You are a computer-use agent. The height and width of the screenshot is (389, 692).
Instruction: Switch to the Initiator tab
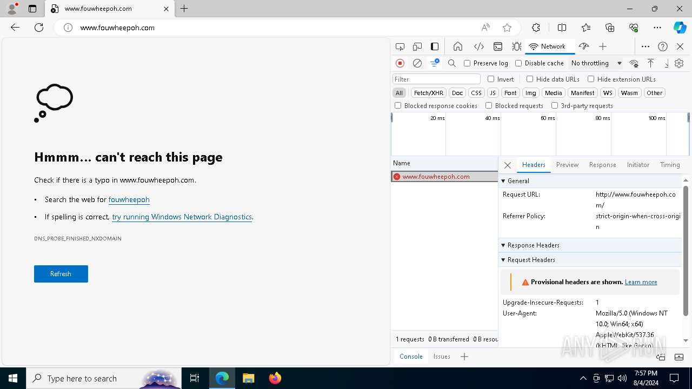638,165
